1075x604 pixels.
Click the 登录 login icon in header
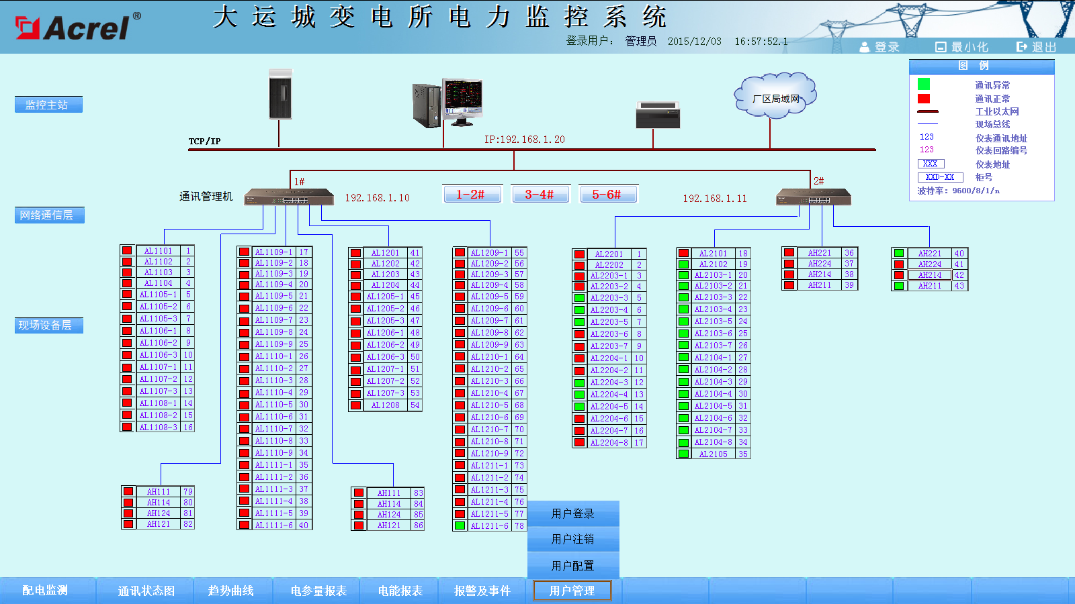pos(865,47)
